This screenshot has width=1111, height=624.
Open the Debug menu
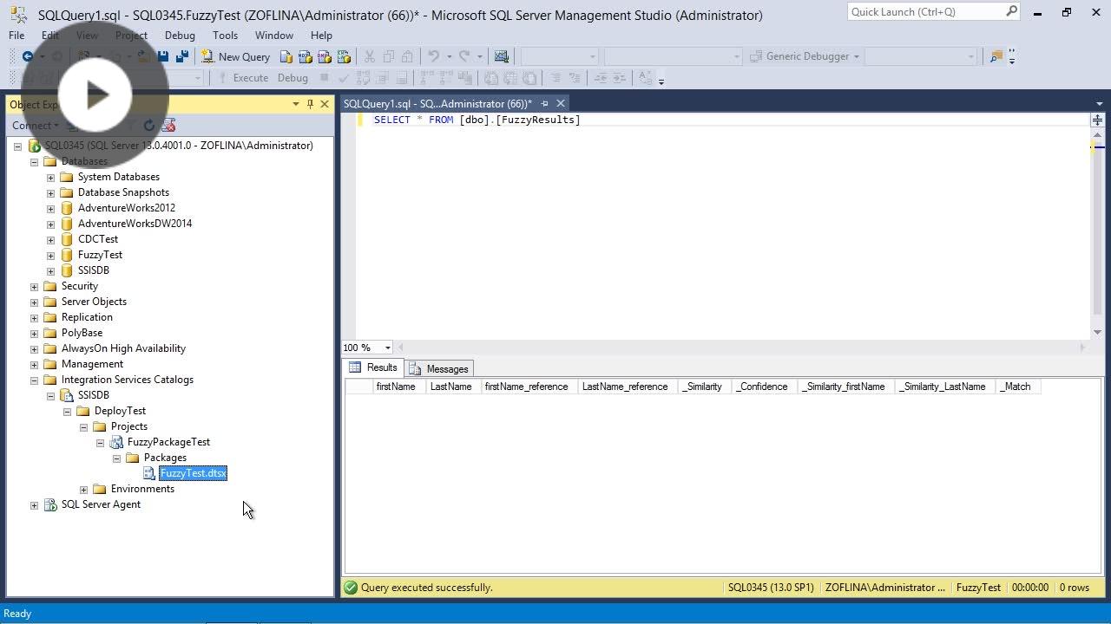180,36
